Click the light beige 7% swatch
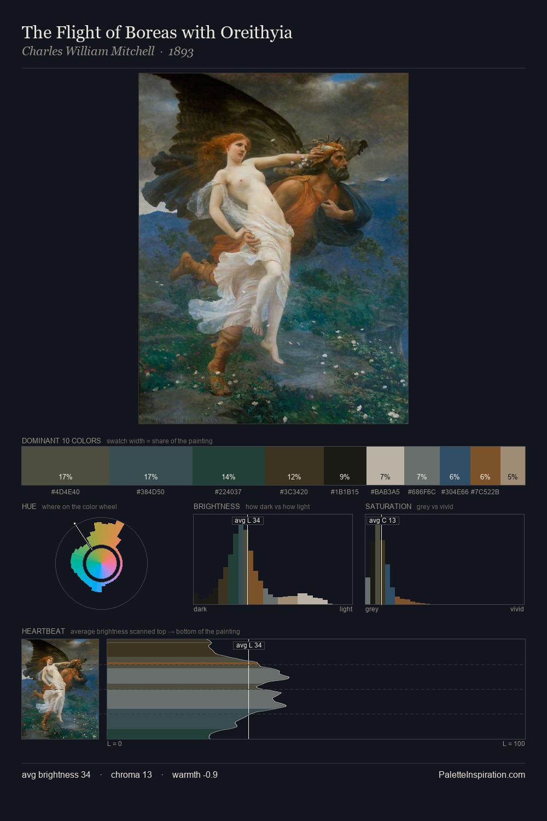The width and height of the screenshot is (547, 821). [x=385, y=466]
